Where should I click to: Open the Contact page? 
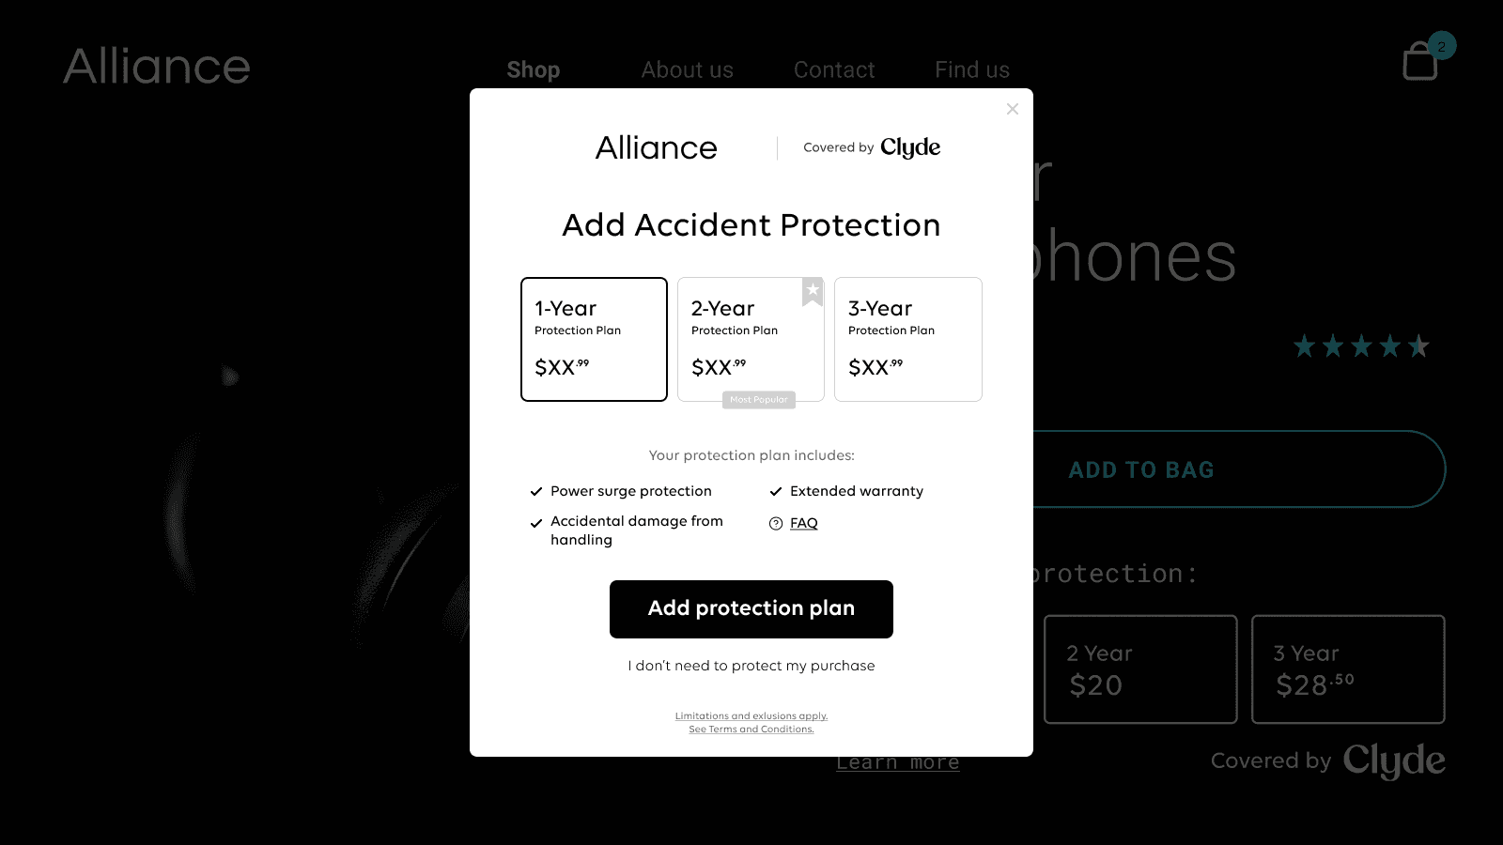834,69
